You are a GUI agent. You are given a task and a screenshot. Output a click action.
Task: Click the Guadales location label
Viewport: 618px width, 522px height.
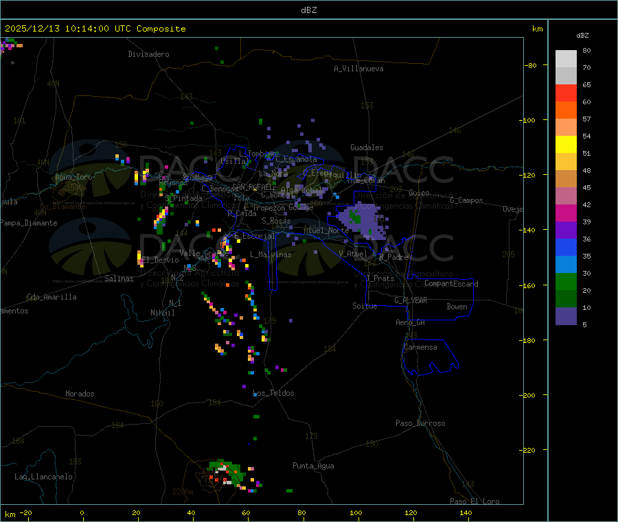367,147
